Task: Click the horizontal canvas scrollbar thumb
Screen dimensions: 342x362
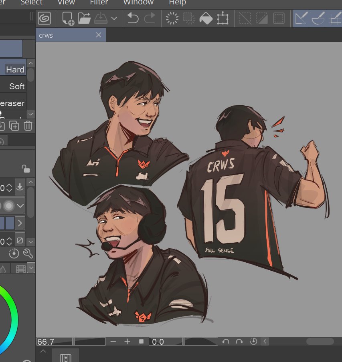Action: (320, 342)
